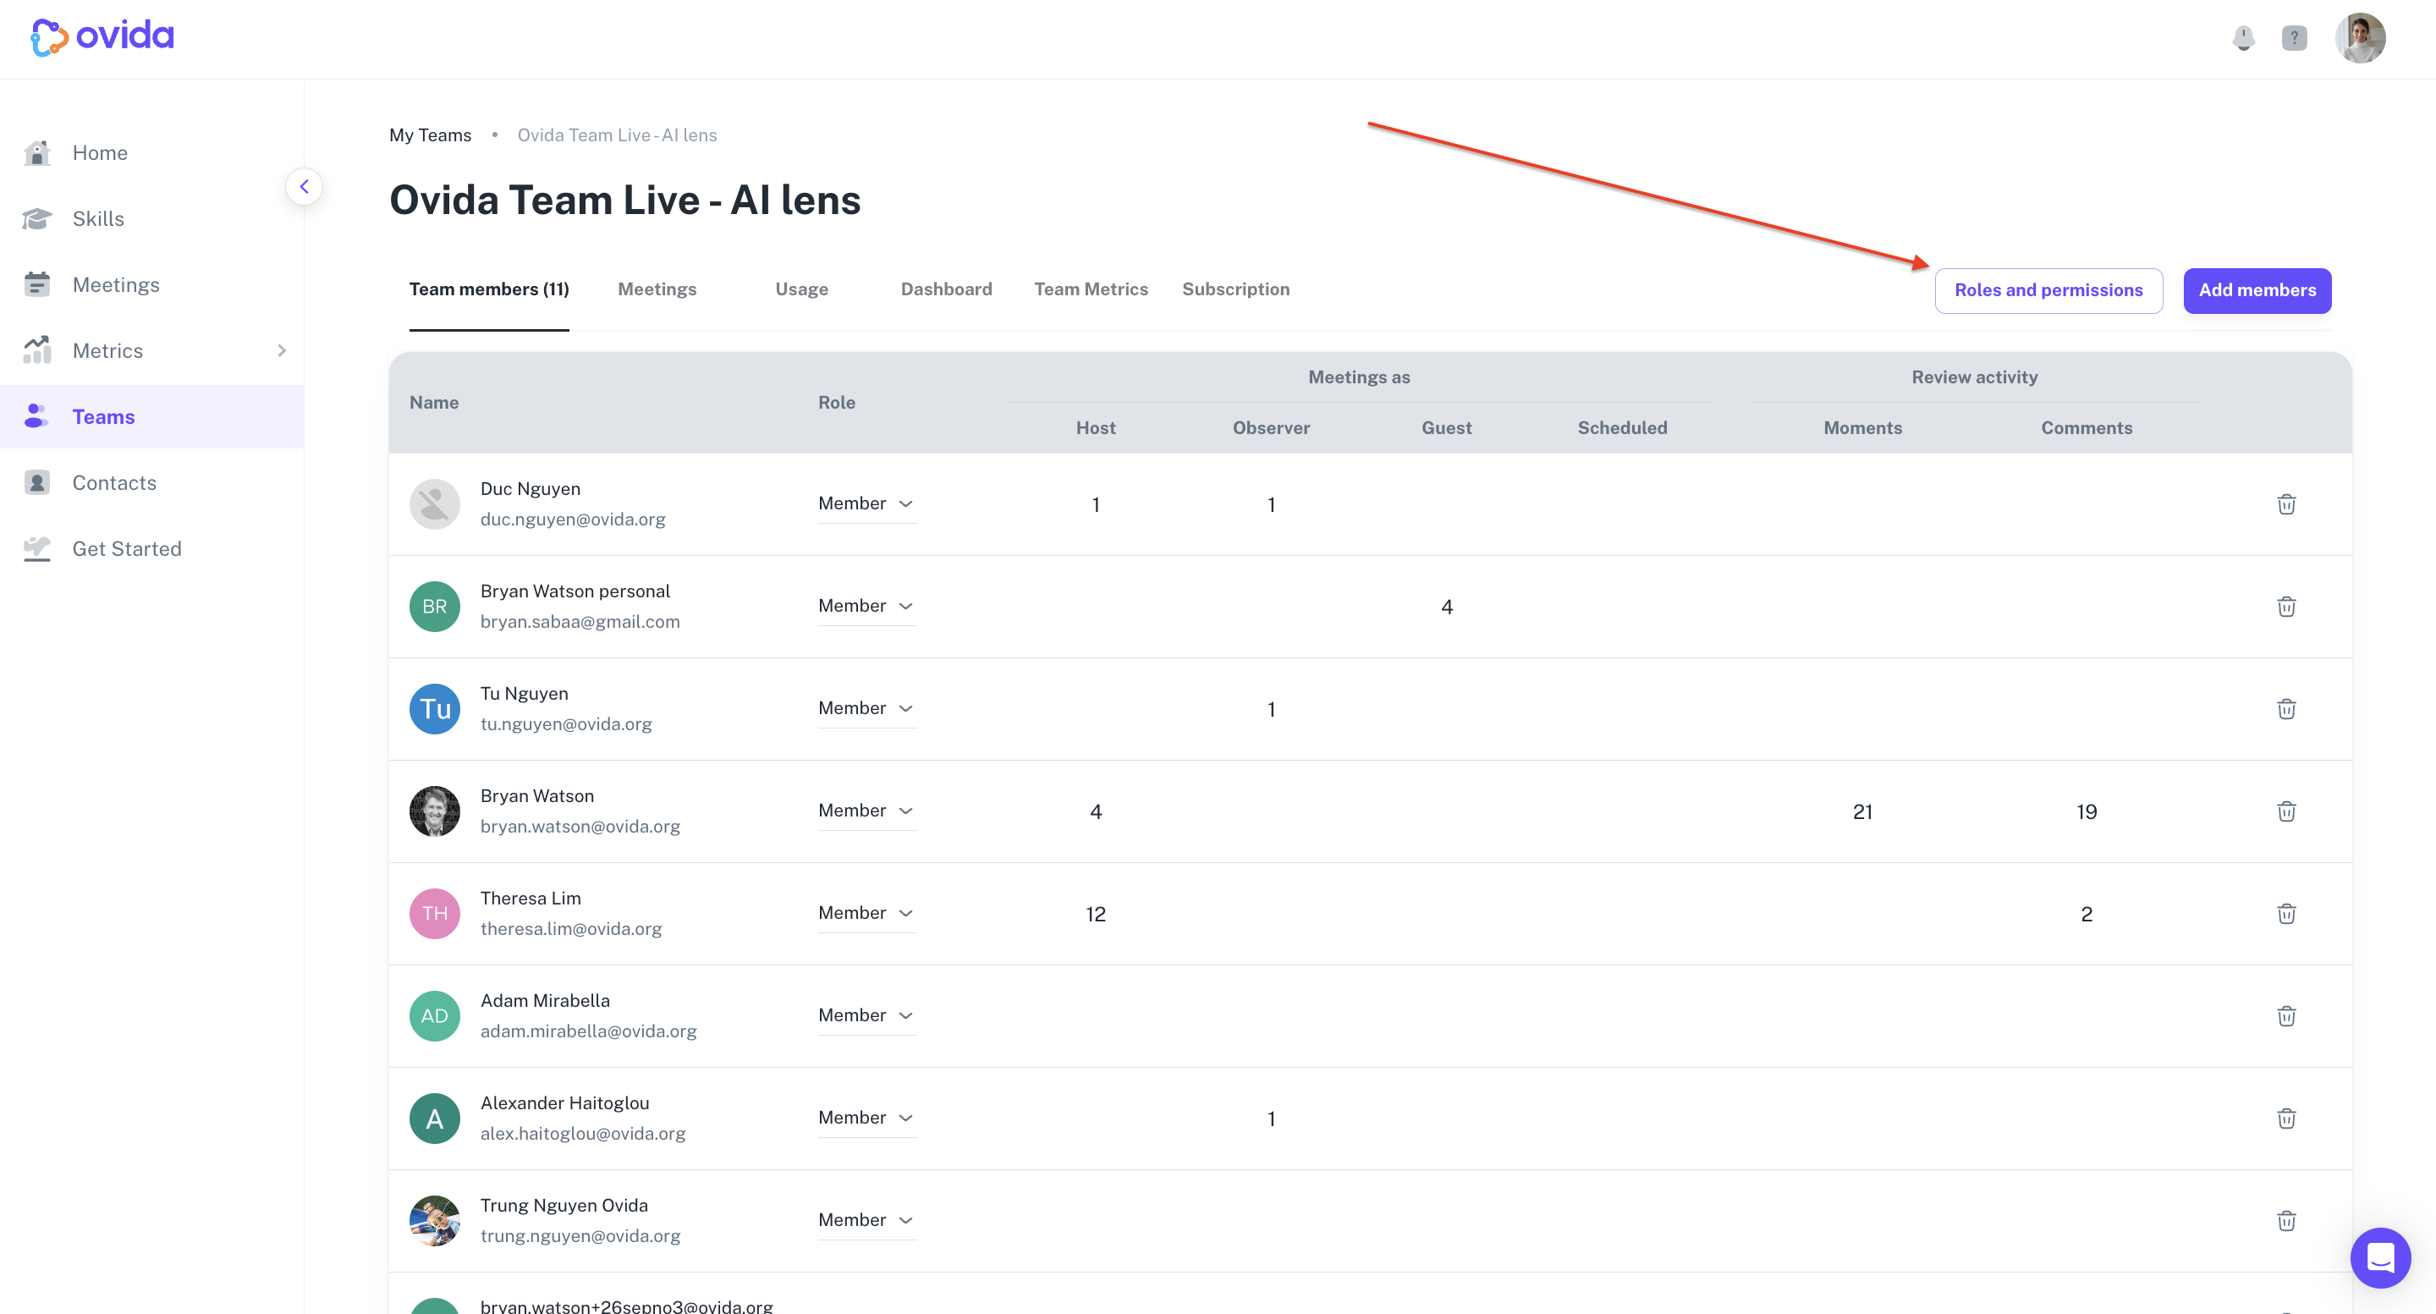
Task: Click Duc Nguyen's placeholder avatar
Action: [x=435, y=504]
